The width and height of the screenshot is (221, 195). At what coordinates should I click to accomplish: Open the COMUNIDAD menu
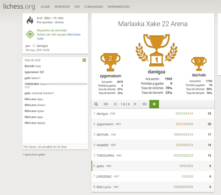click(x=94, y=7)
